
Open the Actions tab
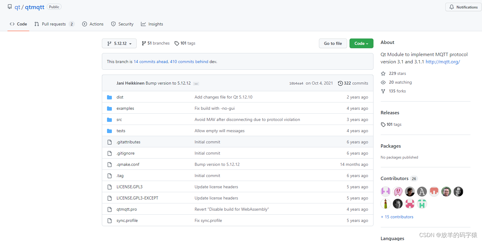point(93,24)
